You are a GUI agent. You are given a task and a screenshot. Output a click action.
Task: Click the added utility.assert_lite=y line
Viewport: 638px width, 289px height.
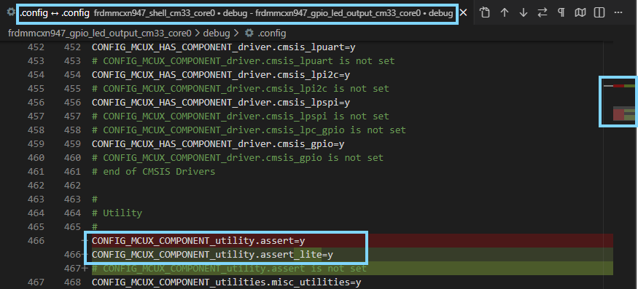[x=352, y=255]
